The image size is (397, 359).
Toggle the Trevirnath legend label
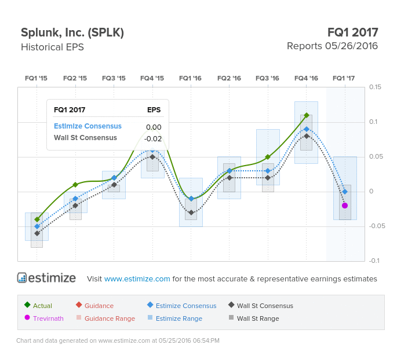click(48, 318)
